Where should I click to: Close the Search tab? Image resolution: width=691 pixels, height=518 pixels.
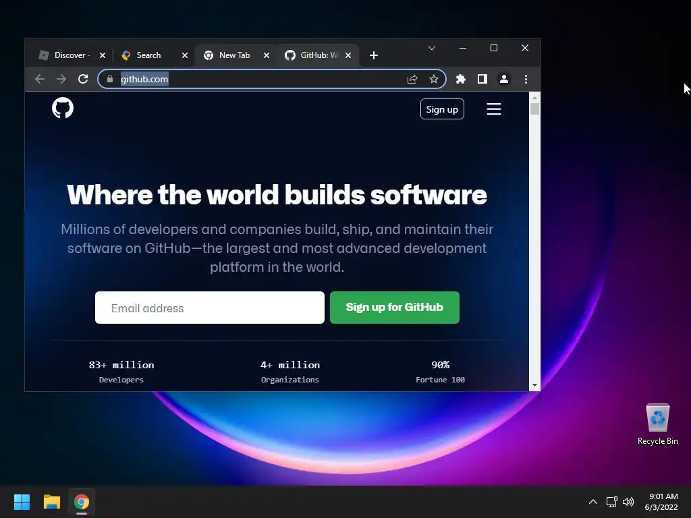[185, 55]
